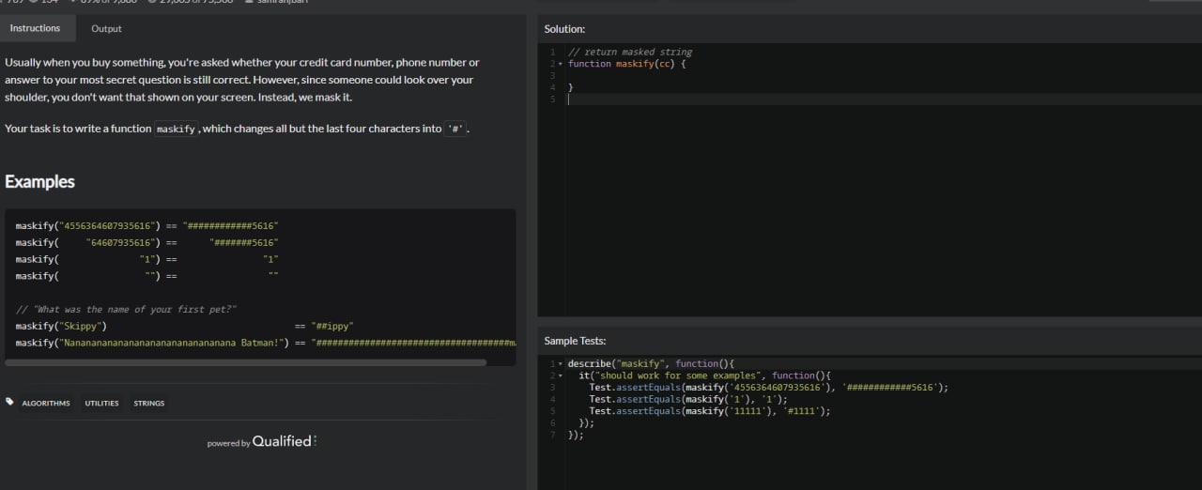Click the horizontal scrollbar under the examples code
This screenshot has width=1202, height=490.
pos(246,362)
